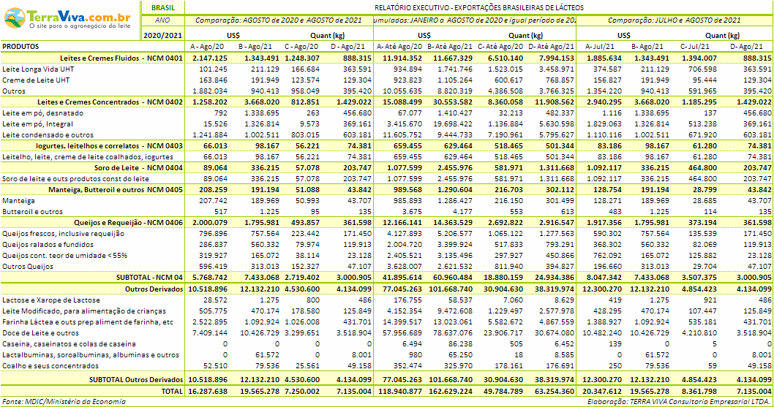Select 'Lactose e Xarope de Lactose' row label

pos(50,300)
